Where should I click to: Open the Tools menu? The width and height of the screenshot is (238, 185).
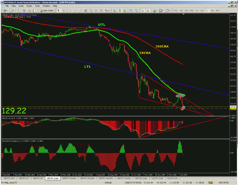tap(37, 6)
